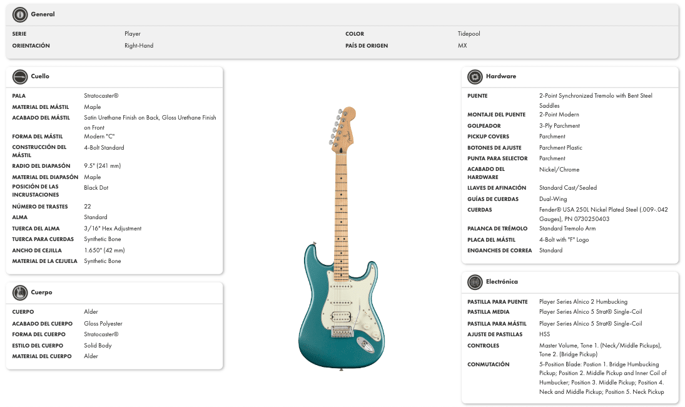Click the COLOR value Tidepool
This screenshot has height=407, width=685.
click(x=469, y=34)
